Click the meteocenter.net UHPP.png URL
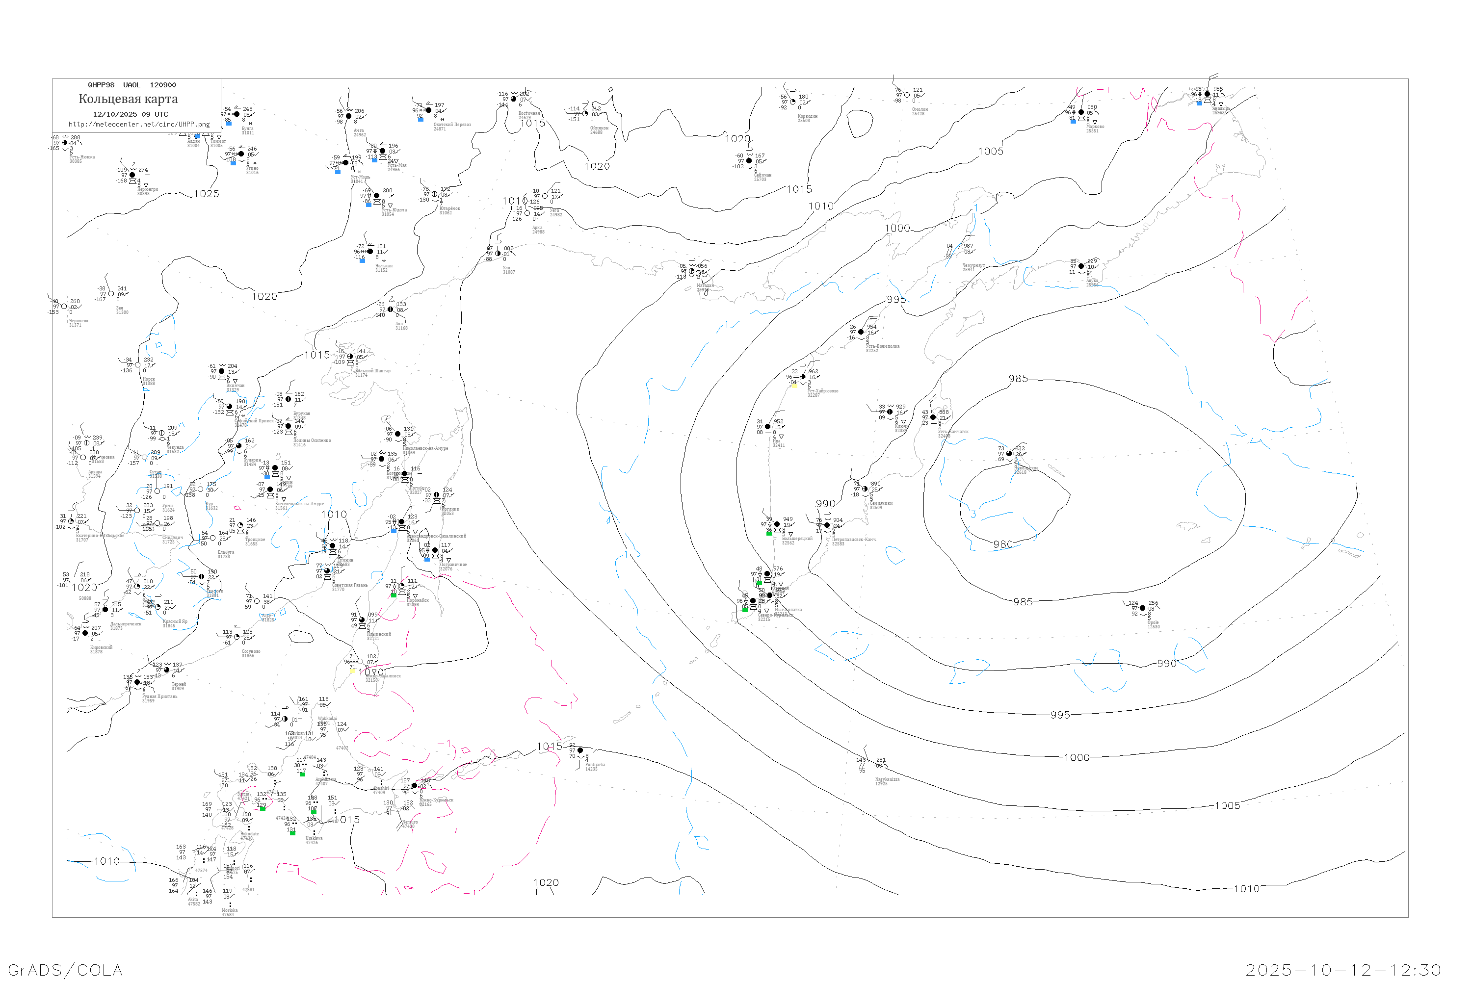Image resolution: width=1472 pixels, height=981 pixels. 139,125
